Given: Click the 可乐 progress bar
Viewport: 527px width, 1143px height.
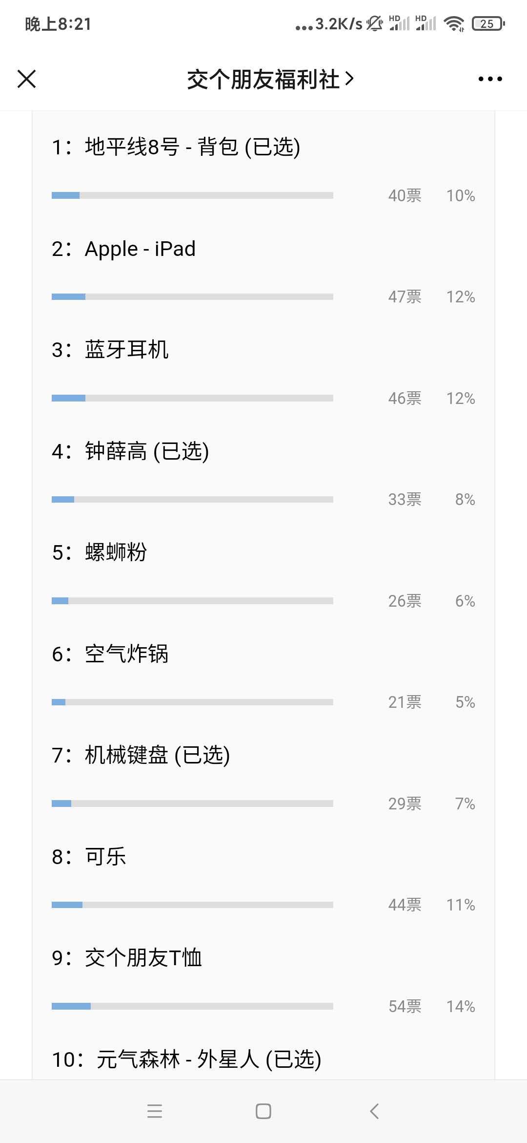Looking at the screenshot, I should [192, 905].
